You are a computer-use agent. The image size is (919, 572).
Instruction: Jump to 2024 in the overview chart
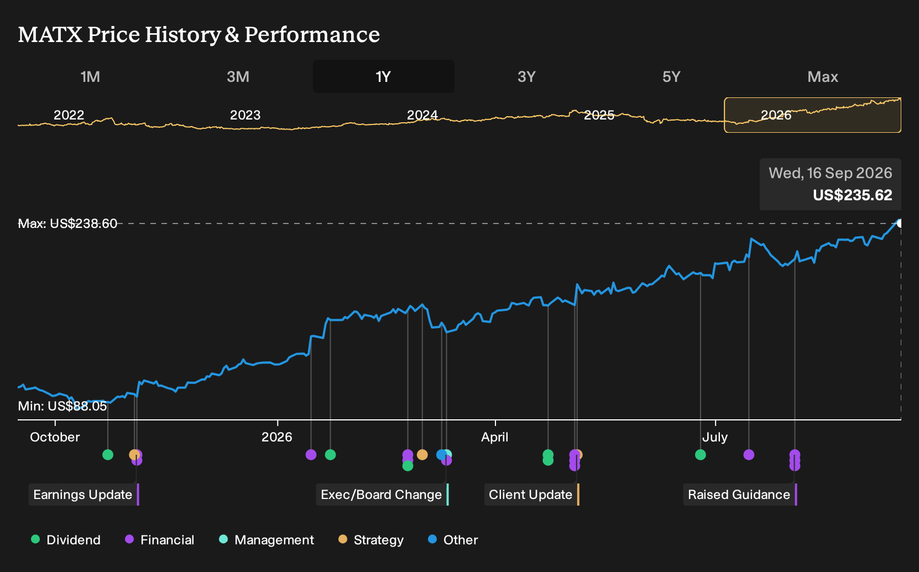pos(422,115)
